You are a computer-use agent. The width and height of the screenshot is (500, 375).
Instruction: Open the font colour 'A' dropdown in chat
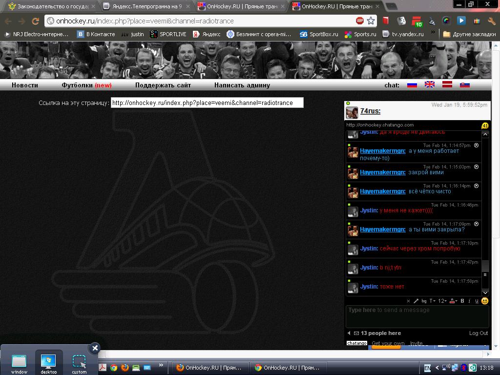[x=453, y=301]
